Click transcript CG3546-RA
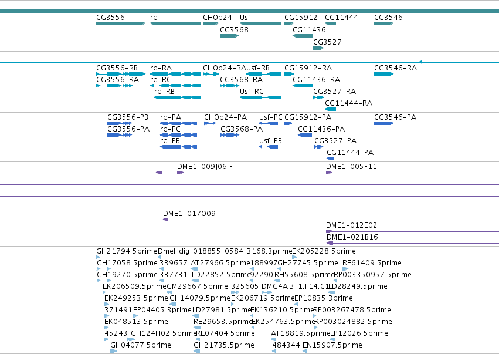499x354 pixels. pos(384,74)
